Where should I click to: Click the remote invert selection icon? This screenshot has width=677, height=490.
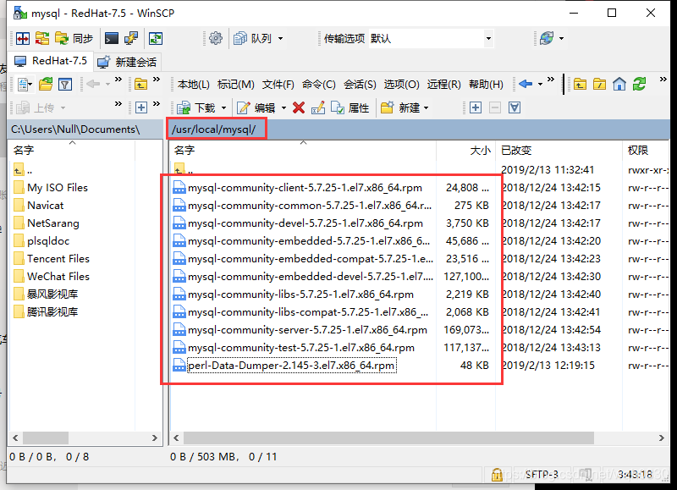point(515,107)
